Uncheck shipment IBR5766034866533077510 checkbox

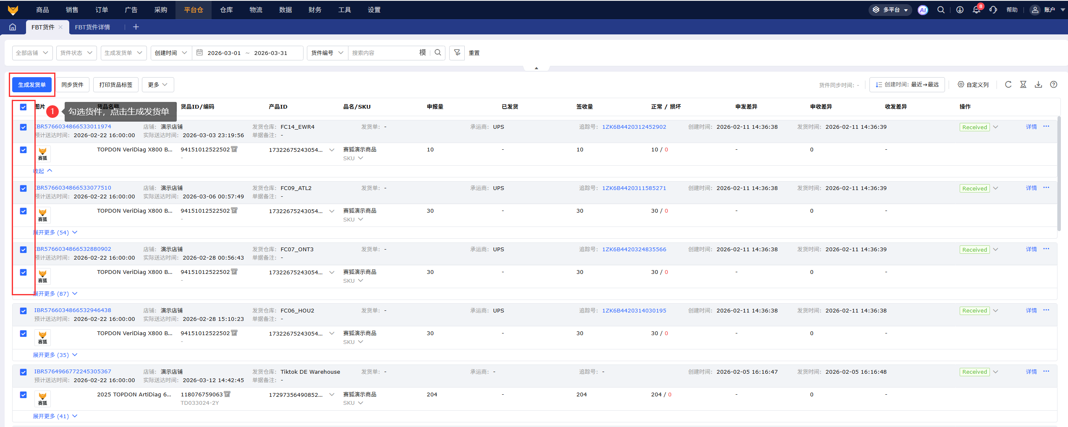click(24, 188)
